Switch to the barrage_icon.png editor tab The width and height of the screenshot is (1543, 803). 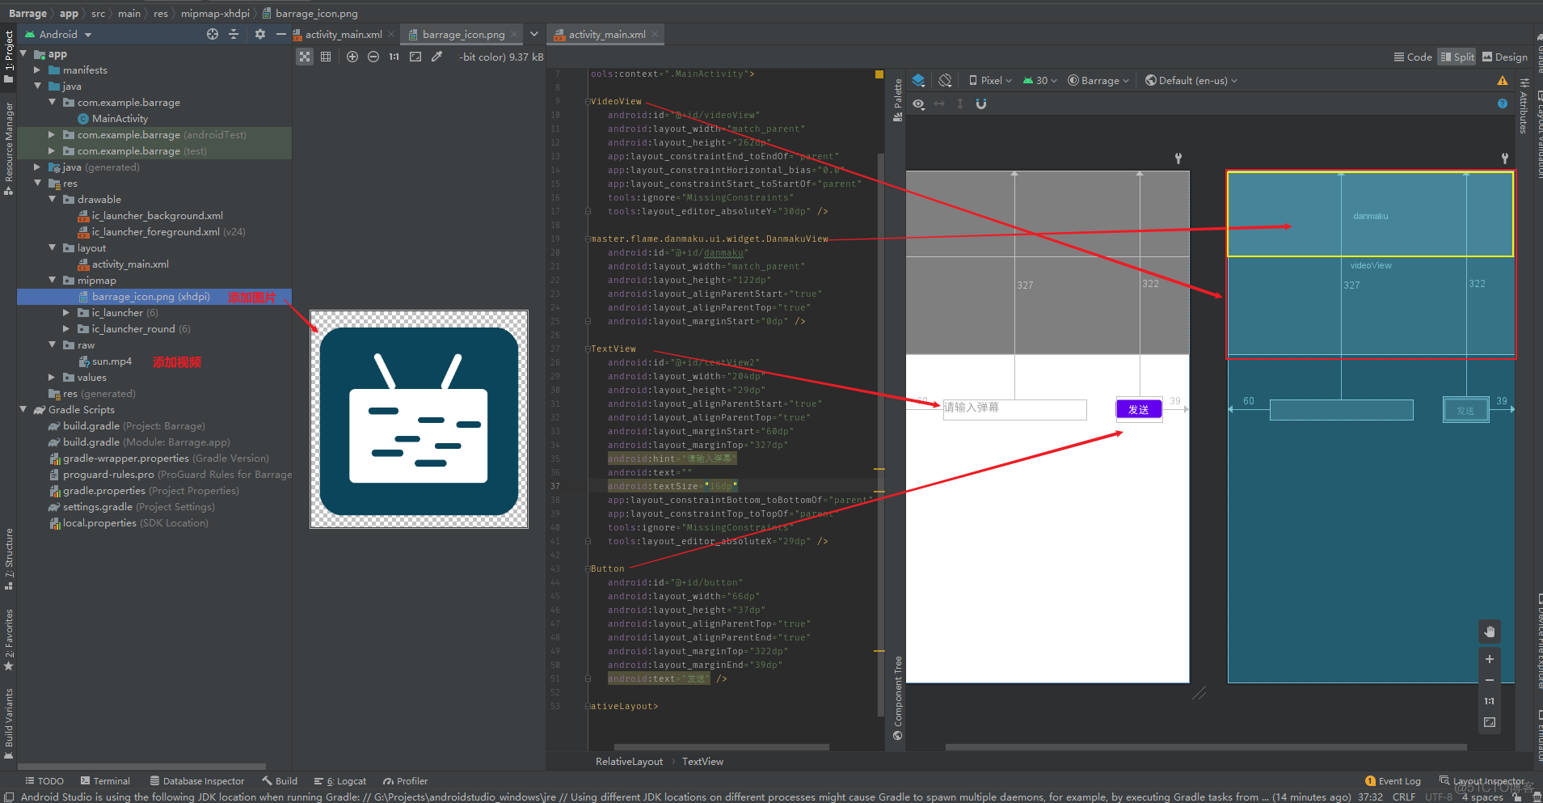[463, 35]
